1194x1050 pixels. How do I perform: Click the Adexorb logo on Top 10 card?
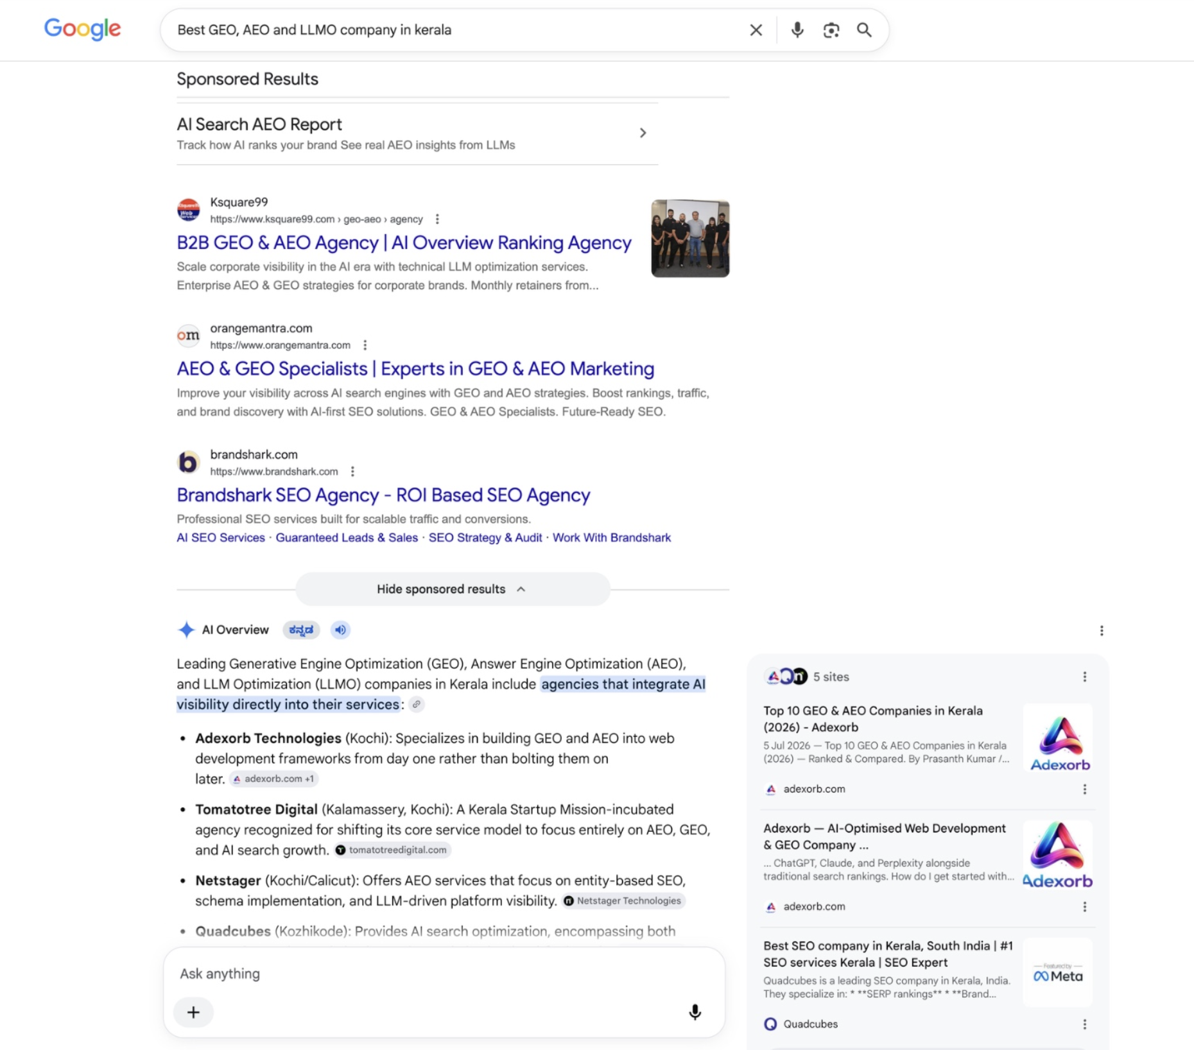[1058, 739]
